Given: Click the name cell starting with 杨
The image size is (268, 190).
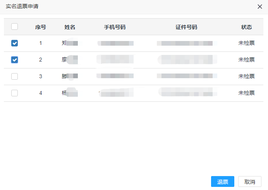Looking at the screenshot, I should click(70, 93).
